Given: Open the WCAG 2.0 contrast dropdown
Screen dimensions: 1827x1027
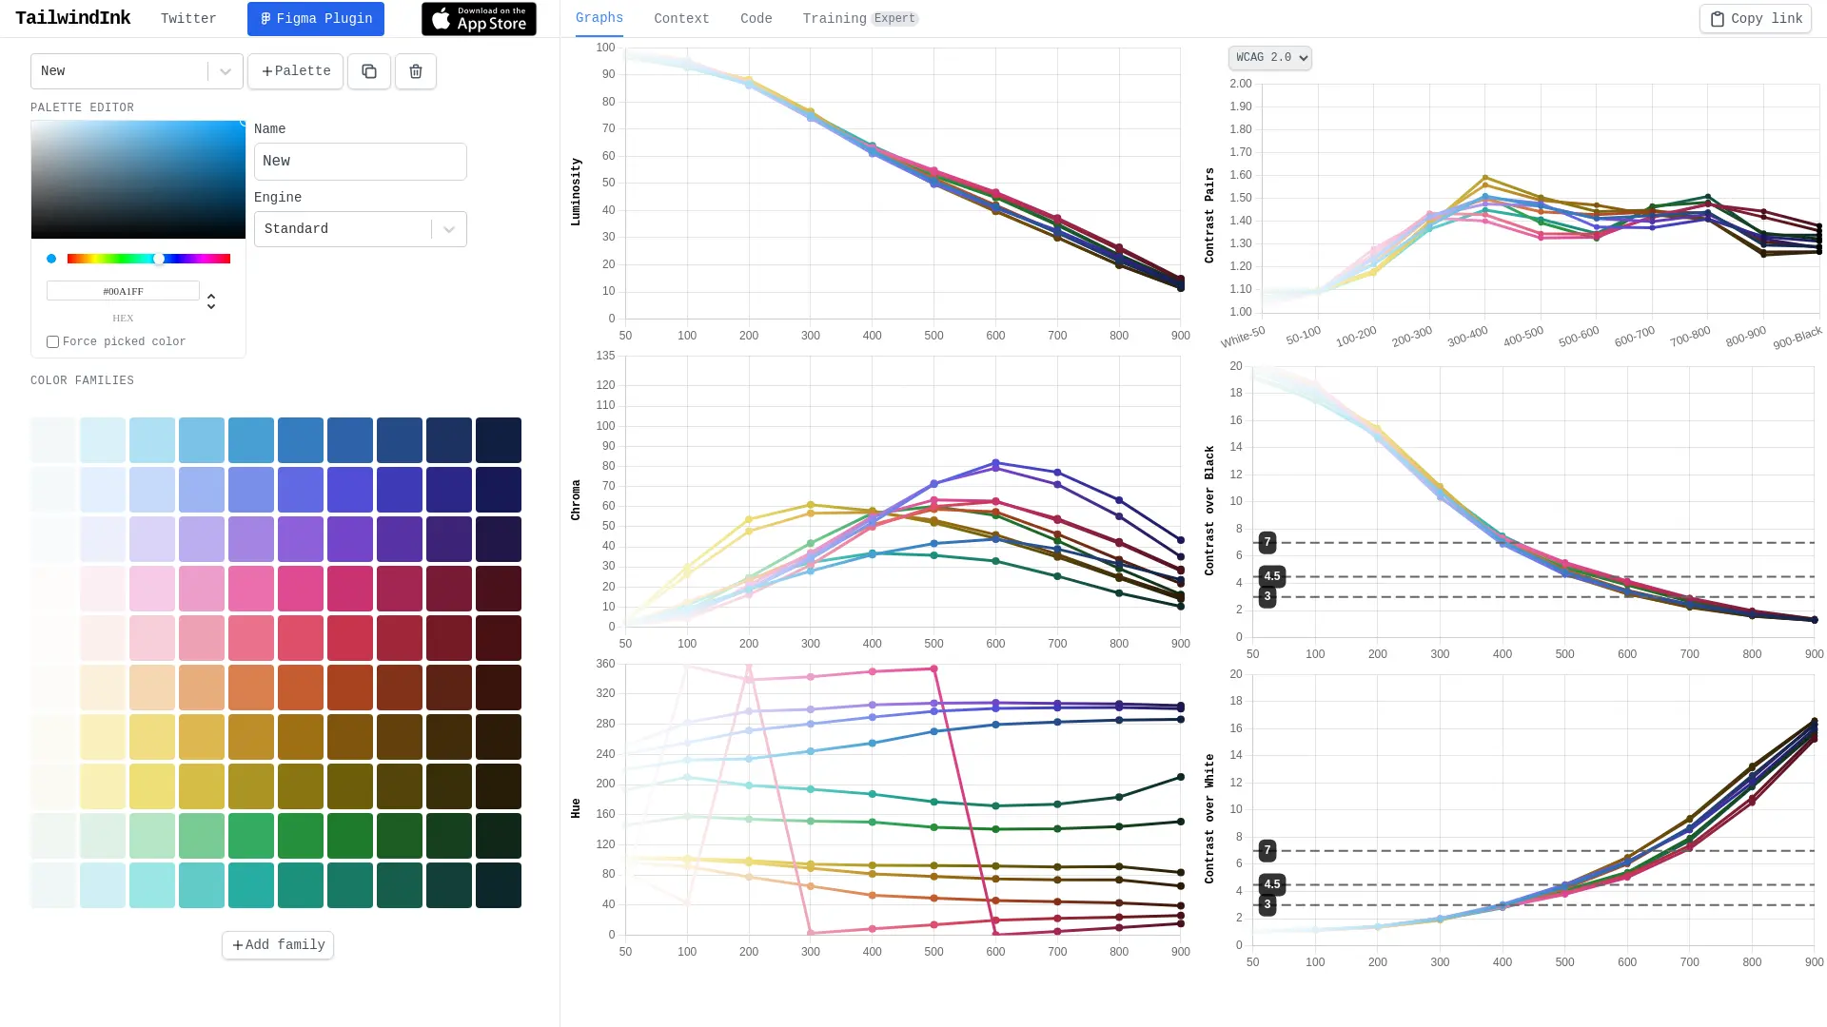Looking at the screenshot, I should coord(1269,58).
